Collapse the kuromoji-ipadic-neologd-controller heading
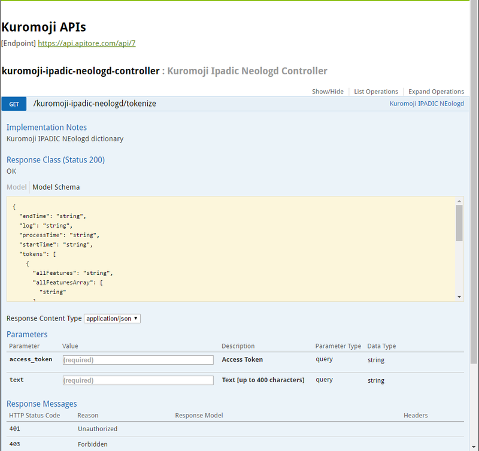479x451 pixels. [x=81, y=71]
